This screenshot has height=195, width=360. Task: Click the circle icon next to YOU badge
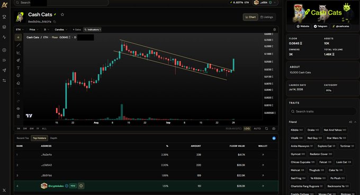(x=81, y=186)
